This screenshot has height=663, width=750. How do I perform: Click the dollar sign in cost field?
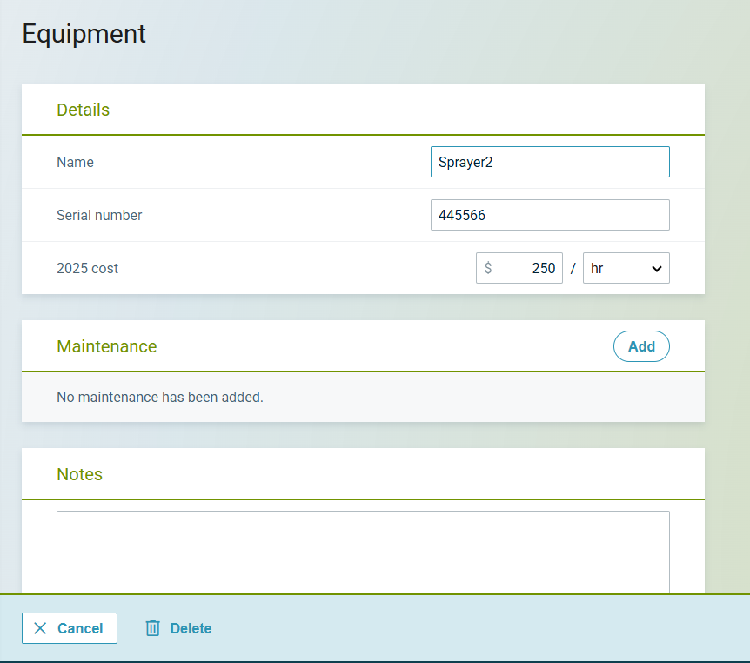tap(488, 268)
